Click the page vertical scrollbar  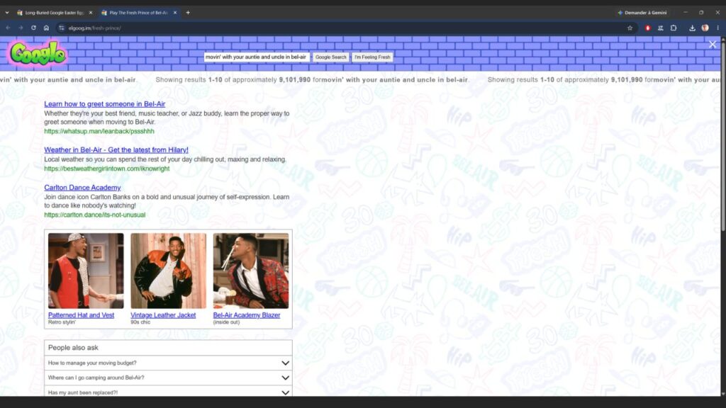click(723, 137)
